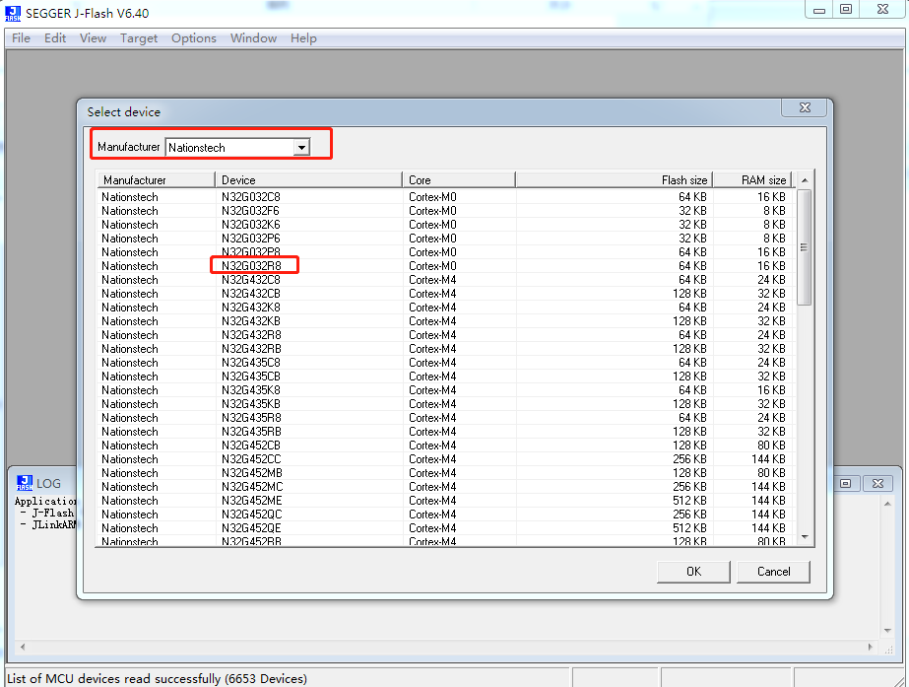Close the J-Flash main window
The width and height of the screenshot is (909, 687).
(882, 10)
